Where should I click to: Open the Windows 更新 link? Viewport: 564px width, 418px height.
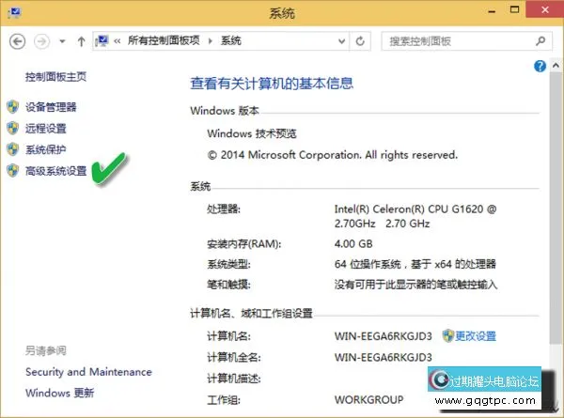coord(60,394)
